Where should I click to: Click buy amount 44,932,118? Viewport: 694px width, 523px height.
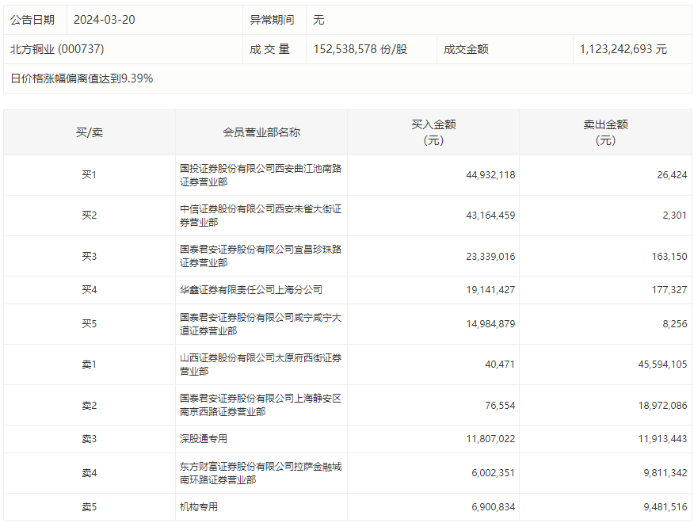pos(490,175)
